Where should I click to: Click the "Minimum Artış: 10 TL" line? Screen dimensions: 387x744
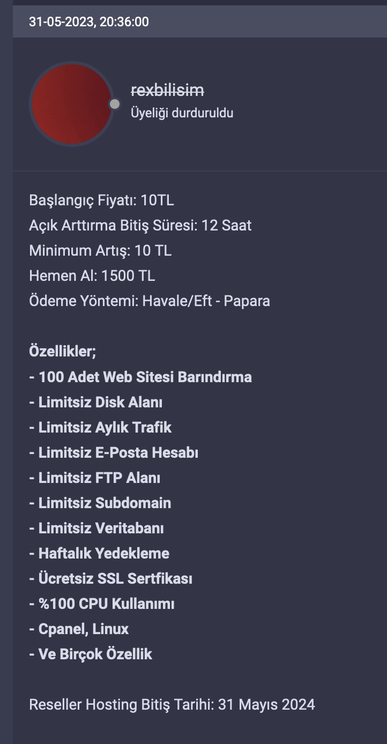coord(100,251)
